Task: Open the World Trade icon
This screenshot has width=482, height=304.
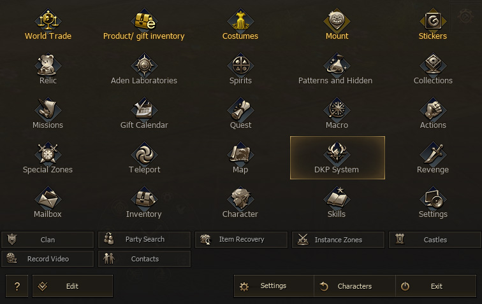Action: coord(48,20)
